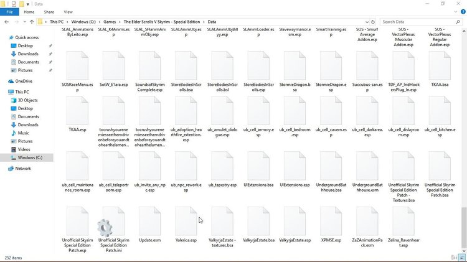This screenshot has width=467, height=262.
Task: Select 'Games' breadcrumb in address bar
Action: pyautogui.click(x=110, y=22)
